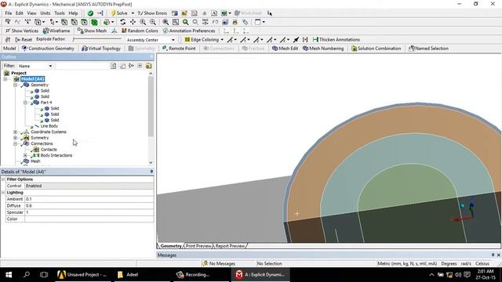
Task: Choose the Zoom tool
Action: [x=143, y=22]
